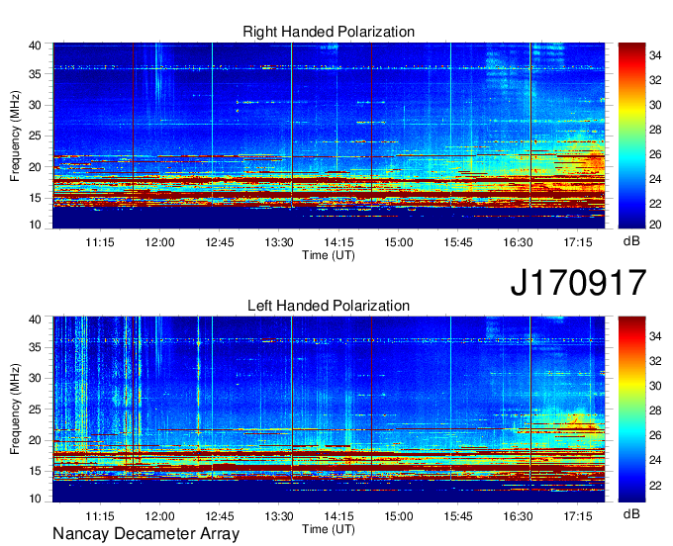673x546 pixels.
Task: Click the Right Handed Polarization title
Action: tap(329, 32)
